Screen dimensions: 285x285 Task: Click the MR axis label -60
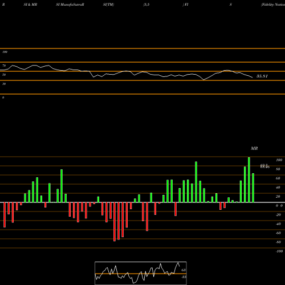(278, 233)
